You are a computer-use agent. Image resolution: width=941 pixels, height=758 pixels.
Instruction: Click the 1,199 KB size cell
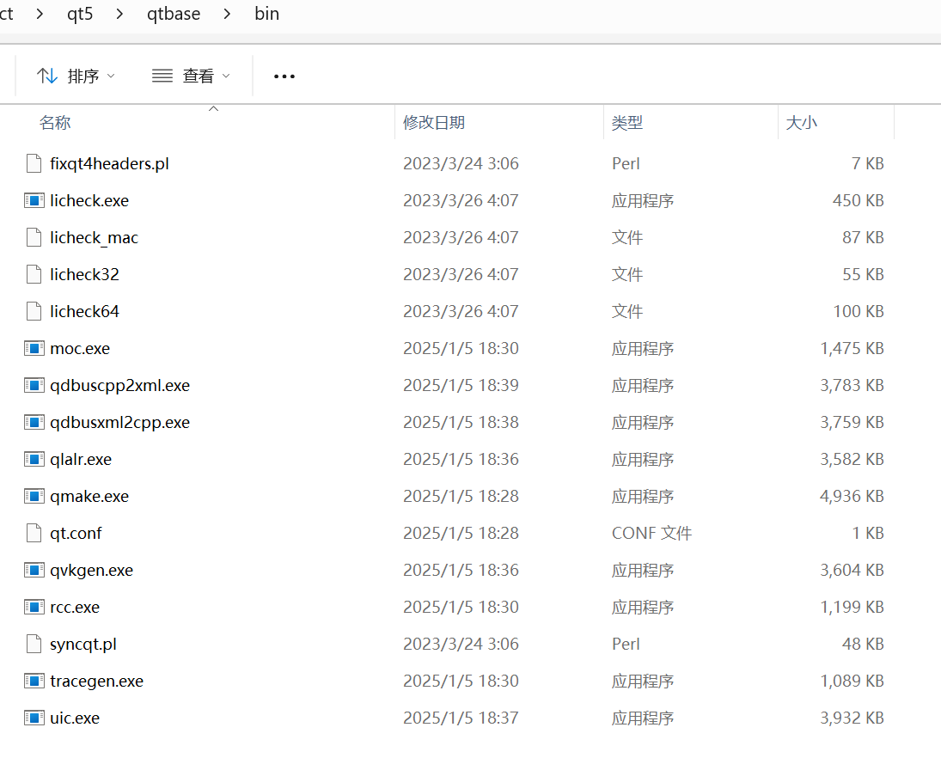(852, 608)
